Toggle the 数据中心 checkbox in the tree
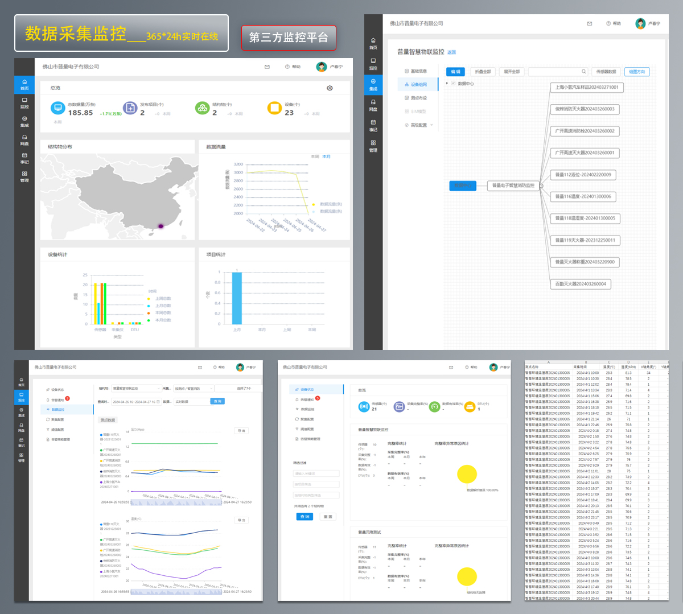This screenshot has height=614, width=683. coord(453,84)
